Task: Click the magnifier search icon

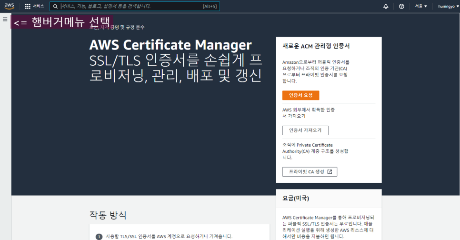Action: click(x=55, y=7)
